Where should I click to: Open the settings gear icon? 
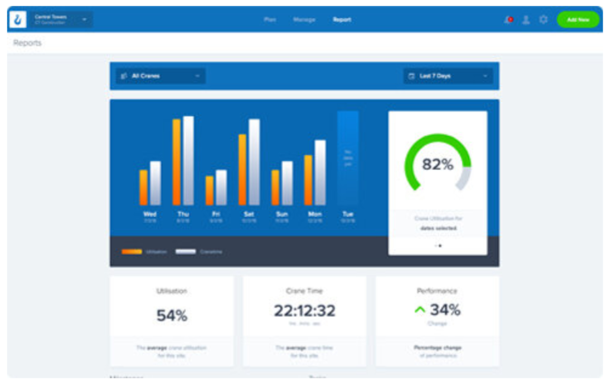tap(543, 20)
